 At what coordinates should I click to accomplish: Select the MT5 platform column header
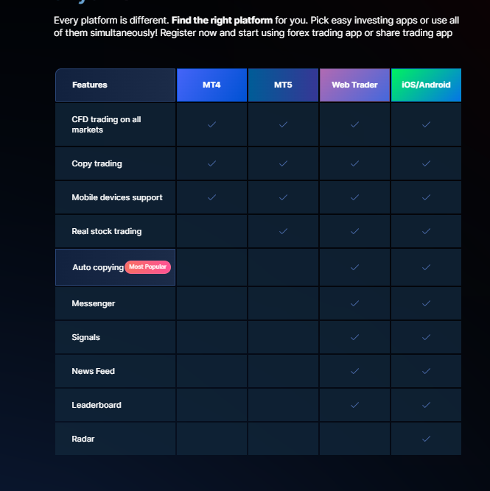click(x=283, y=85)
